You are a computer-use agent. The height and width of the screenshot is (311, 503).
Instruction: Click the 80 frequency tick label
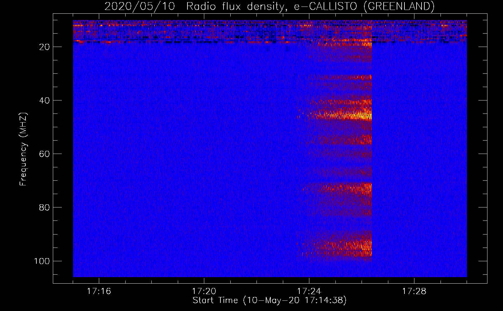(44, 207)
